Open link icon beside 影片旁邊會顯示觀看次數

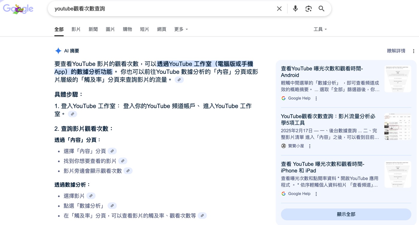pyautogui.click(x=128, y=171)
